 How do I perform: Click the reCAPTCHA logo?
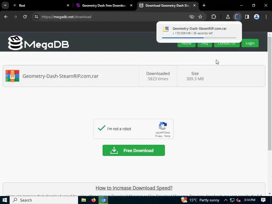(x=163, y=126)
